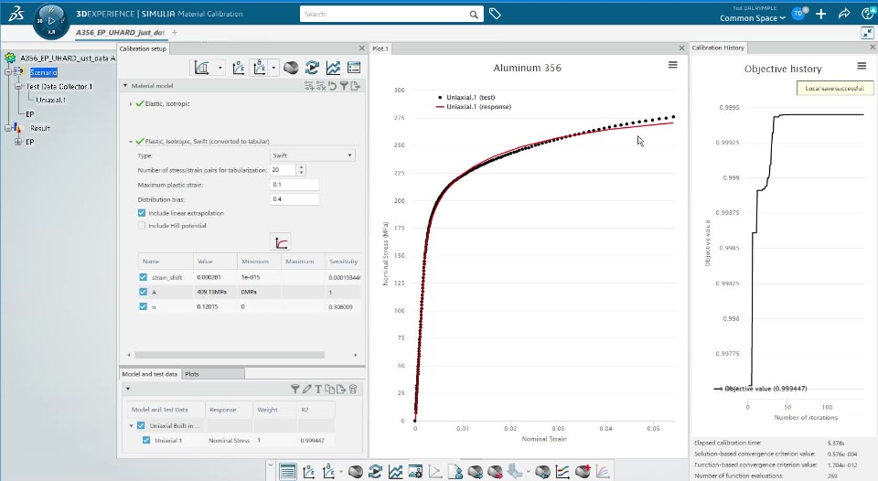
Task: Open the Objective history hamburger menu
Action: (862, 66)
